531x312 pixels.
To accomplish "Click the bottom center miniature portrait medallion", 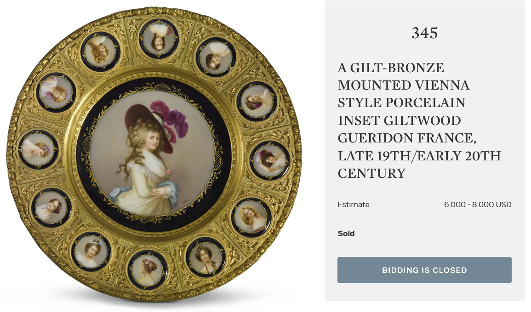I will tap(147, 270).
